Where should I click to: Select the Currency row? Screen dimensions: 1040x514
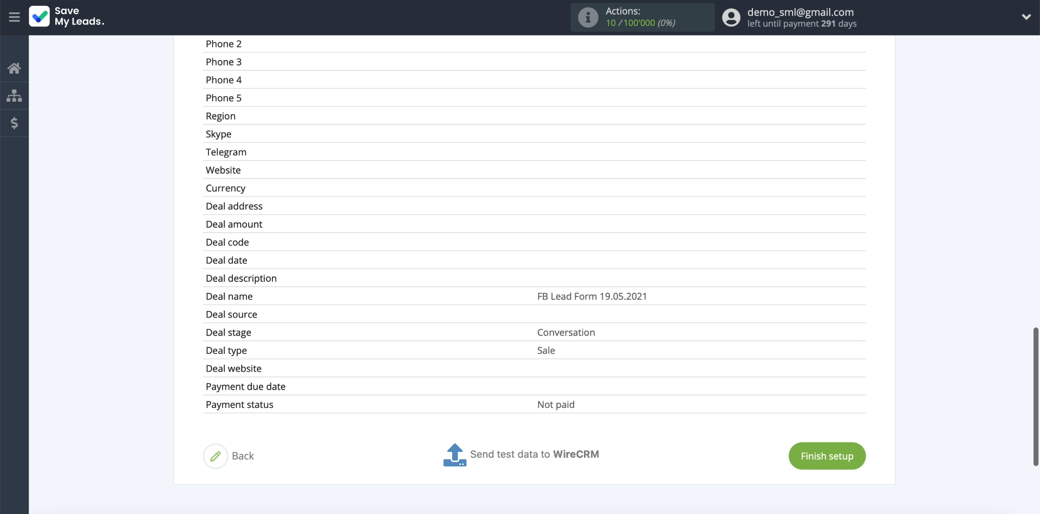pyautogui.click(x=534, y=188)
